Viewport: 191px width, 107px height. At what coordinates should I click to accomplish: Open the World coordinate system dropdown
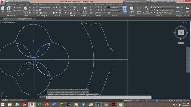[101, 13]
